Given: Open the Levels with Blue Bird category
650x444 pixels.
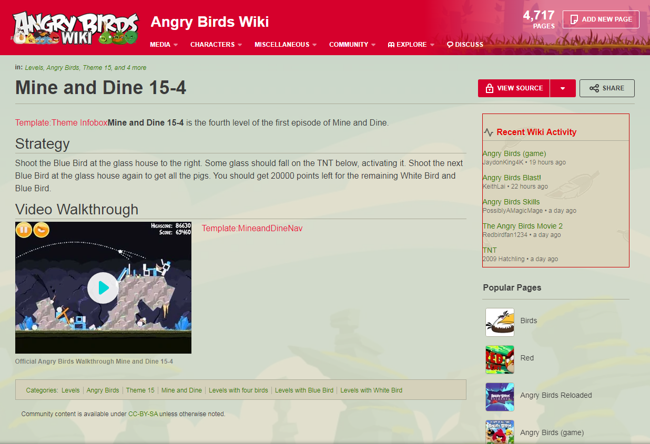Looking at the screenshot, I should [304, 390].
